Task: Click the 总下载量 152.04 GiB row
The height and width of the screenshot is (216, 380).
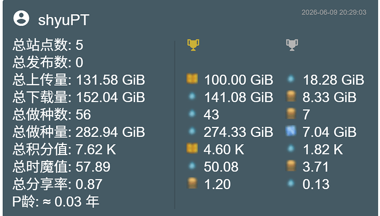Action: [79, 97]
